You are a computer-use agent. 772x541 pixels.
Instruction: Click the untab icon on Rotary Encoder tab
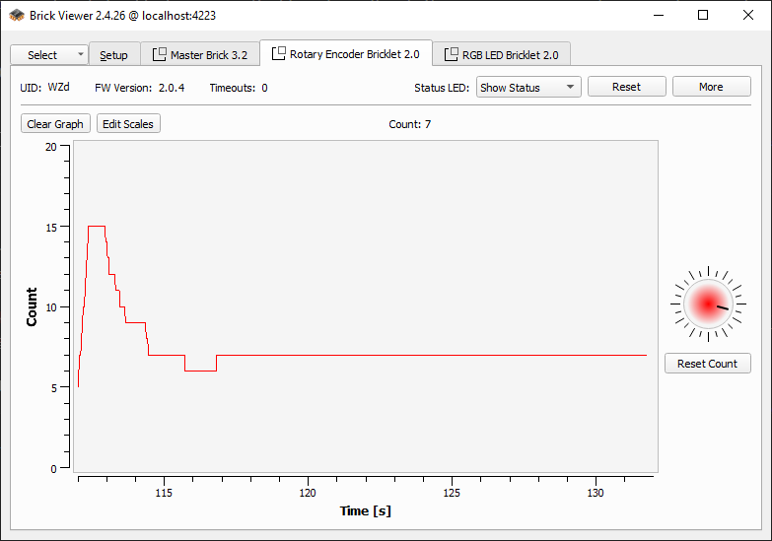pyautogui.click(x=279, y=53)
